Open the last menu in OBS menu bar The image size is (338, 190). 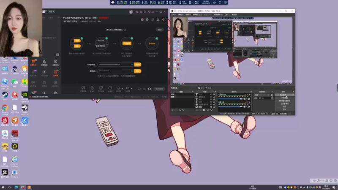(x=234, y=15)
